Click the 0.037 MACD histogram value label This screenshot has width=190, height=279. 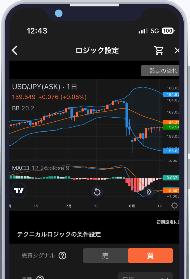[171, 178]
